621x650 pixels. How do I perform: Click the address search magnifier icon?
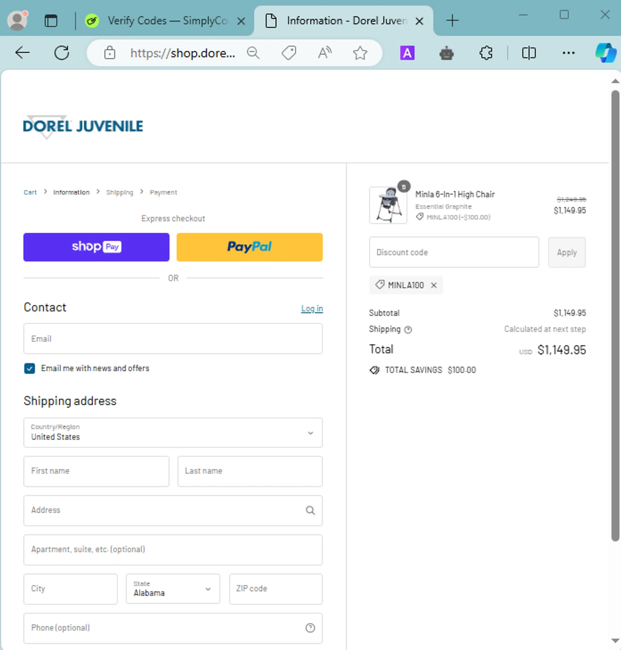(310, 510)
